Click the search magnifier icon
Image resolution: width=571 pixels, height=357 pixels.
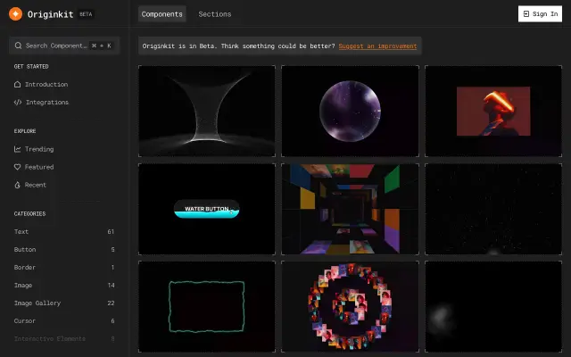(x=18, y=46)
